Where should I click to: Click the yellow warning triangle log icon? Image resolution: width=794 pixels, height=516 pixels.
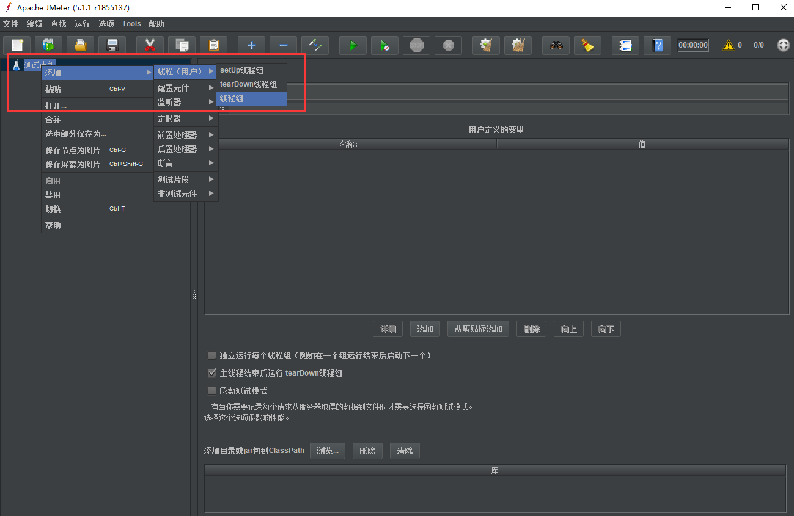tap(728, 45)
